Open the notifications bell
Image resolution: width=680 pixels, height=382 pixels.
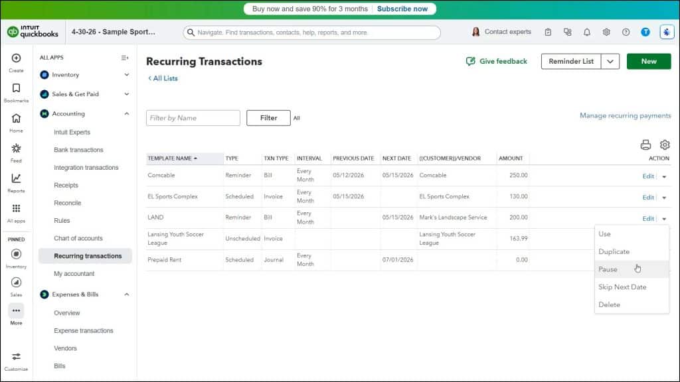pyautogui.click(x=587, y=32)
